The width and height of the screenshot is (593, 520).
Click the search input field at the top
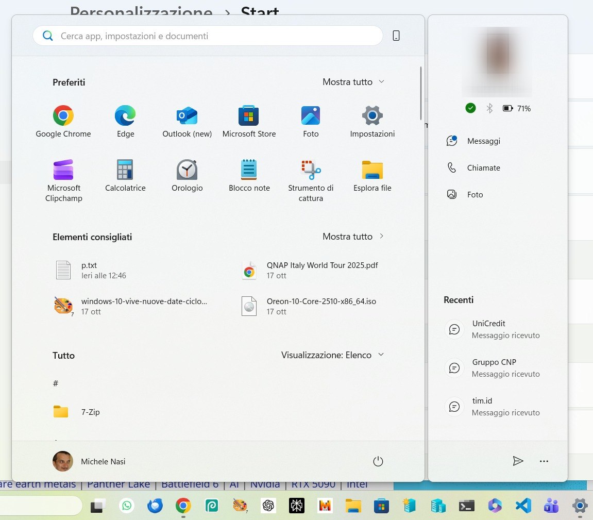click(206, 36)
